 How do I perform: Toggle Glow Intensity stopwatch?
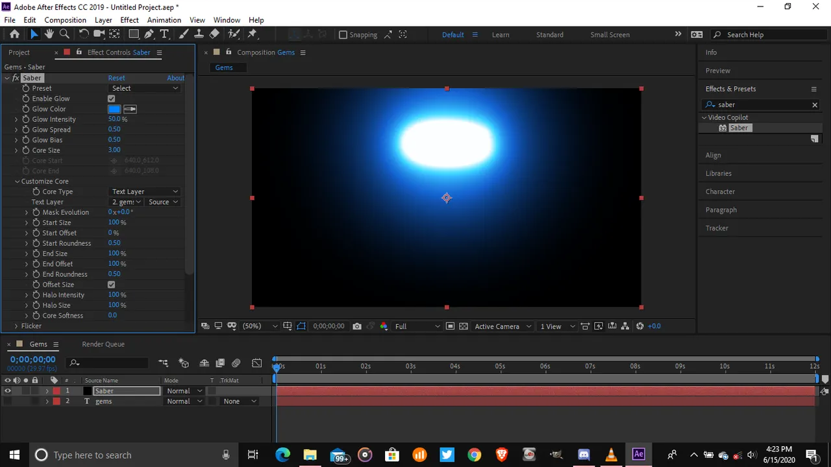tap(26, 119)
